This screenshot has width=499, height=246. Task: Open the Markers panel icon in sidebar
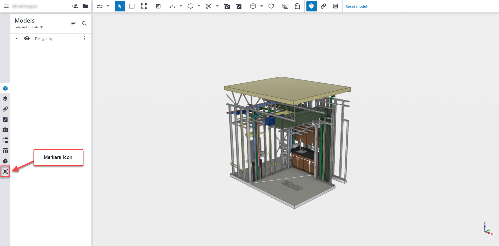[5, 171]
